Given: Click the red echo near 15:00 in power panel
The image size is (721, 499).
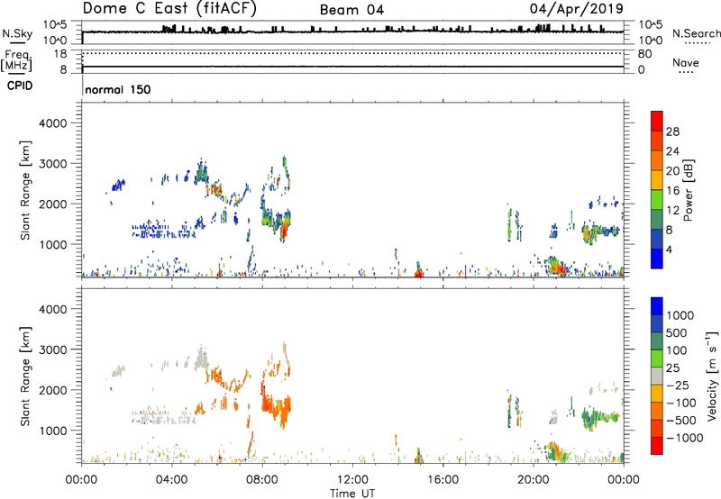Looking at the screenshot, I should point(418,274).
